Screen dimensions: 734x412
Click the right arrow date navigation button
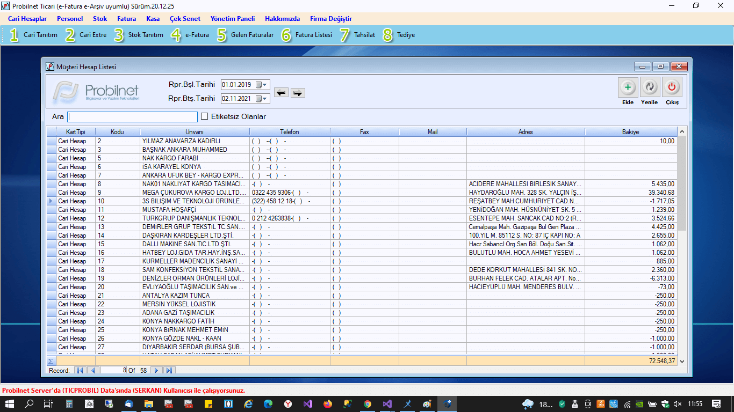point(298,93)
